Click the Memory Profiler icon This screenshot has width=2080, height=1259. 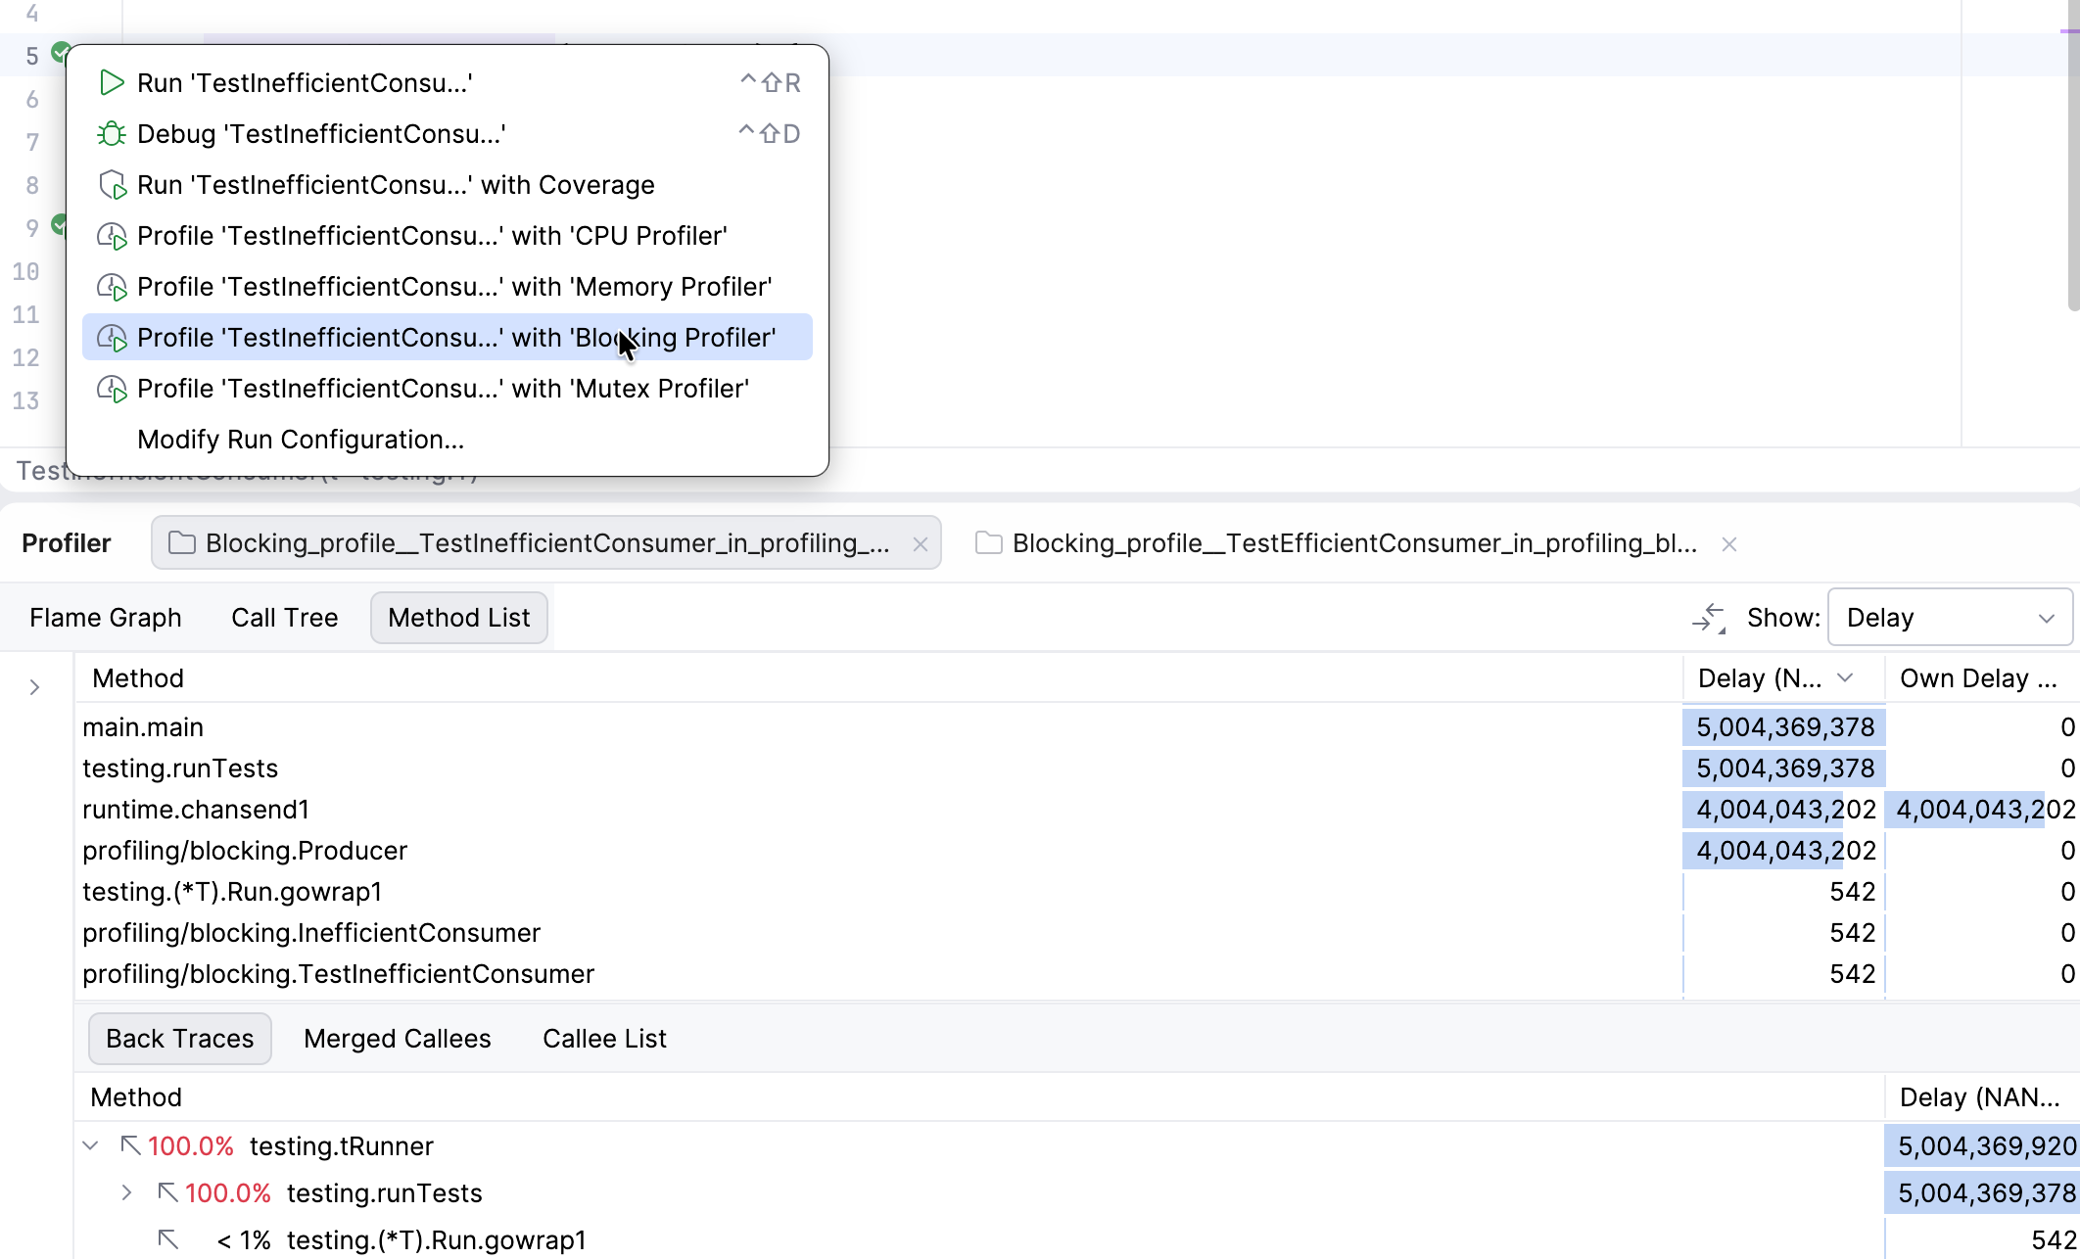(111, 286)
